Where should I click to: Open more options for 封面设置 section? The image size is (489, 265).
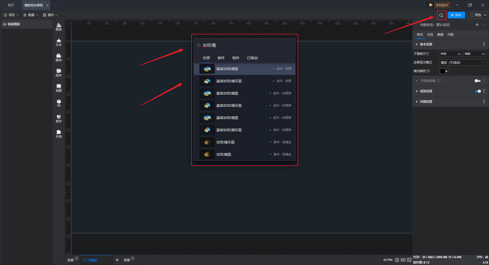tap(484, 102)
